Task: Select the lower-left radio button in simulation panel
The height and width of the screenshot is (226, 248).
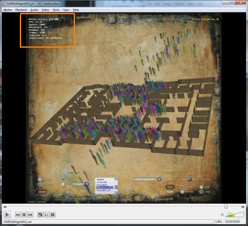Action: (40, 184)
